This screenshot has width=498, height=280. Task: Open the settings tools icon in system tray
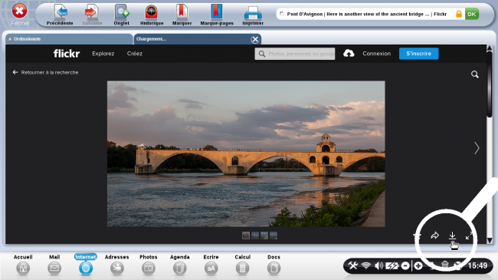(353, 265)
